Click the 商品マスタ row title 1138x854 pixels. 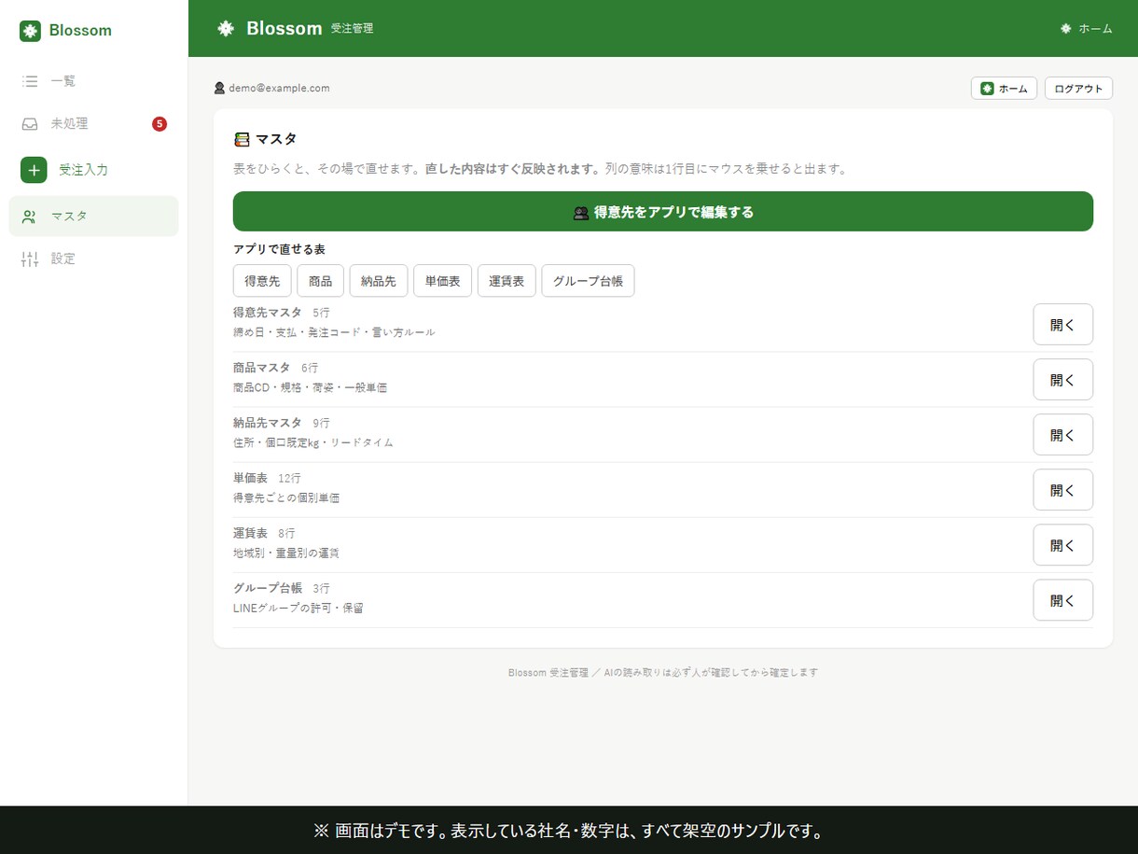click(x=262, y=368)
